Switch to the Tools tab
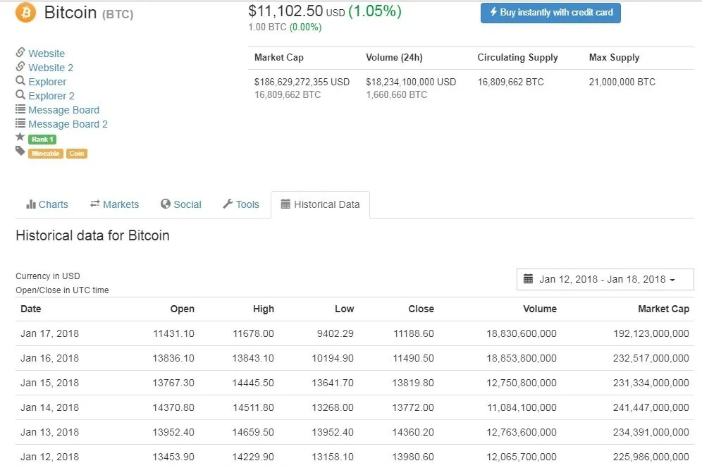This screenshot has width=702, height=468. click(x=241, y=204)
